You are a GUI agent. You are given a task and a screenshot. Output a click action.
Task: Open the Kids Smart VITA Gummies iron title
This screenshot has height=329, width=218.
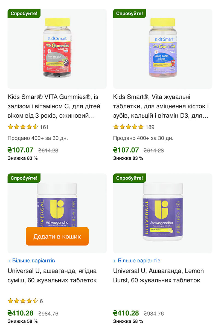tap(54, 106)
